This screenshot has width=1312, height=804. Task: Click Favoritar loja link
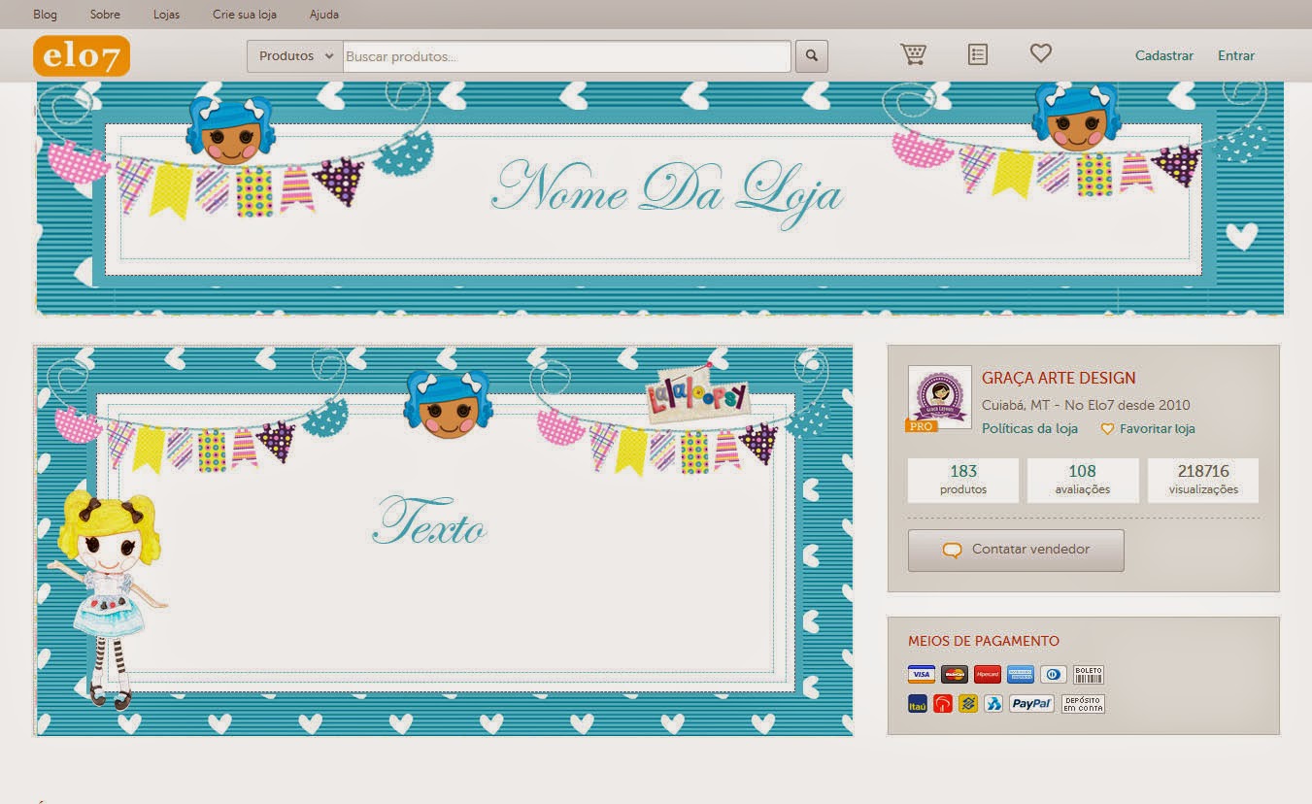(x=1158, y=428)
